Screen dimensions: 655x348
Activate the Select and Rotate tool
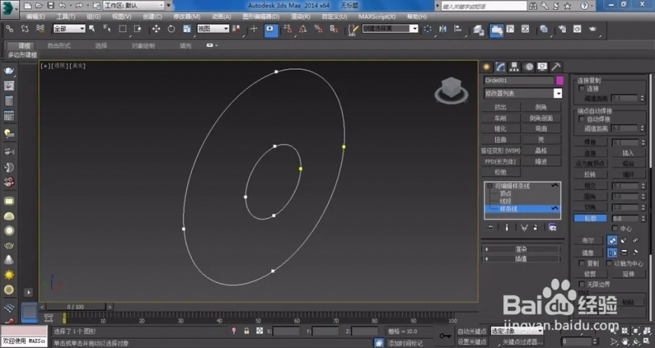pos(171,29)
